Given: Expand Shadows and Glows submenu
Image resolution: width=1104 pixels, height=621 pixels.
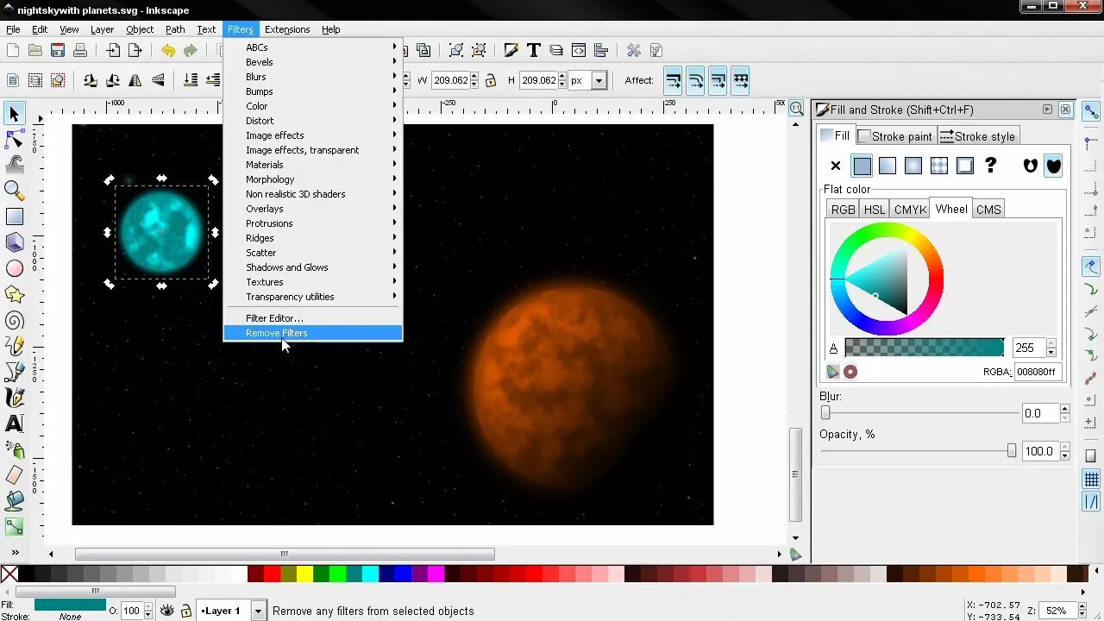Looking at the screenshot, I should click(312, 267).
